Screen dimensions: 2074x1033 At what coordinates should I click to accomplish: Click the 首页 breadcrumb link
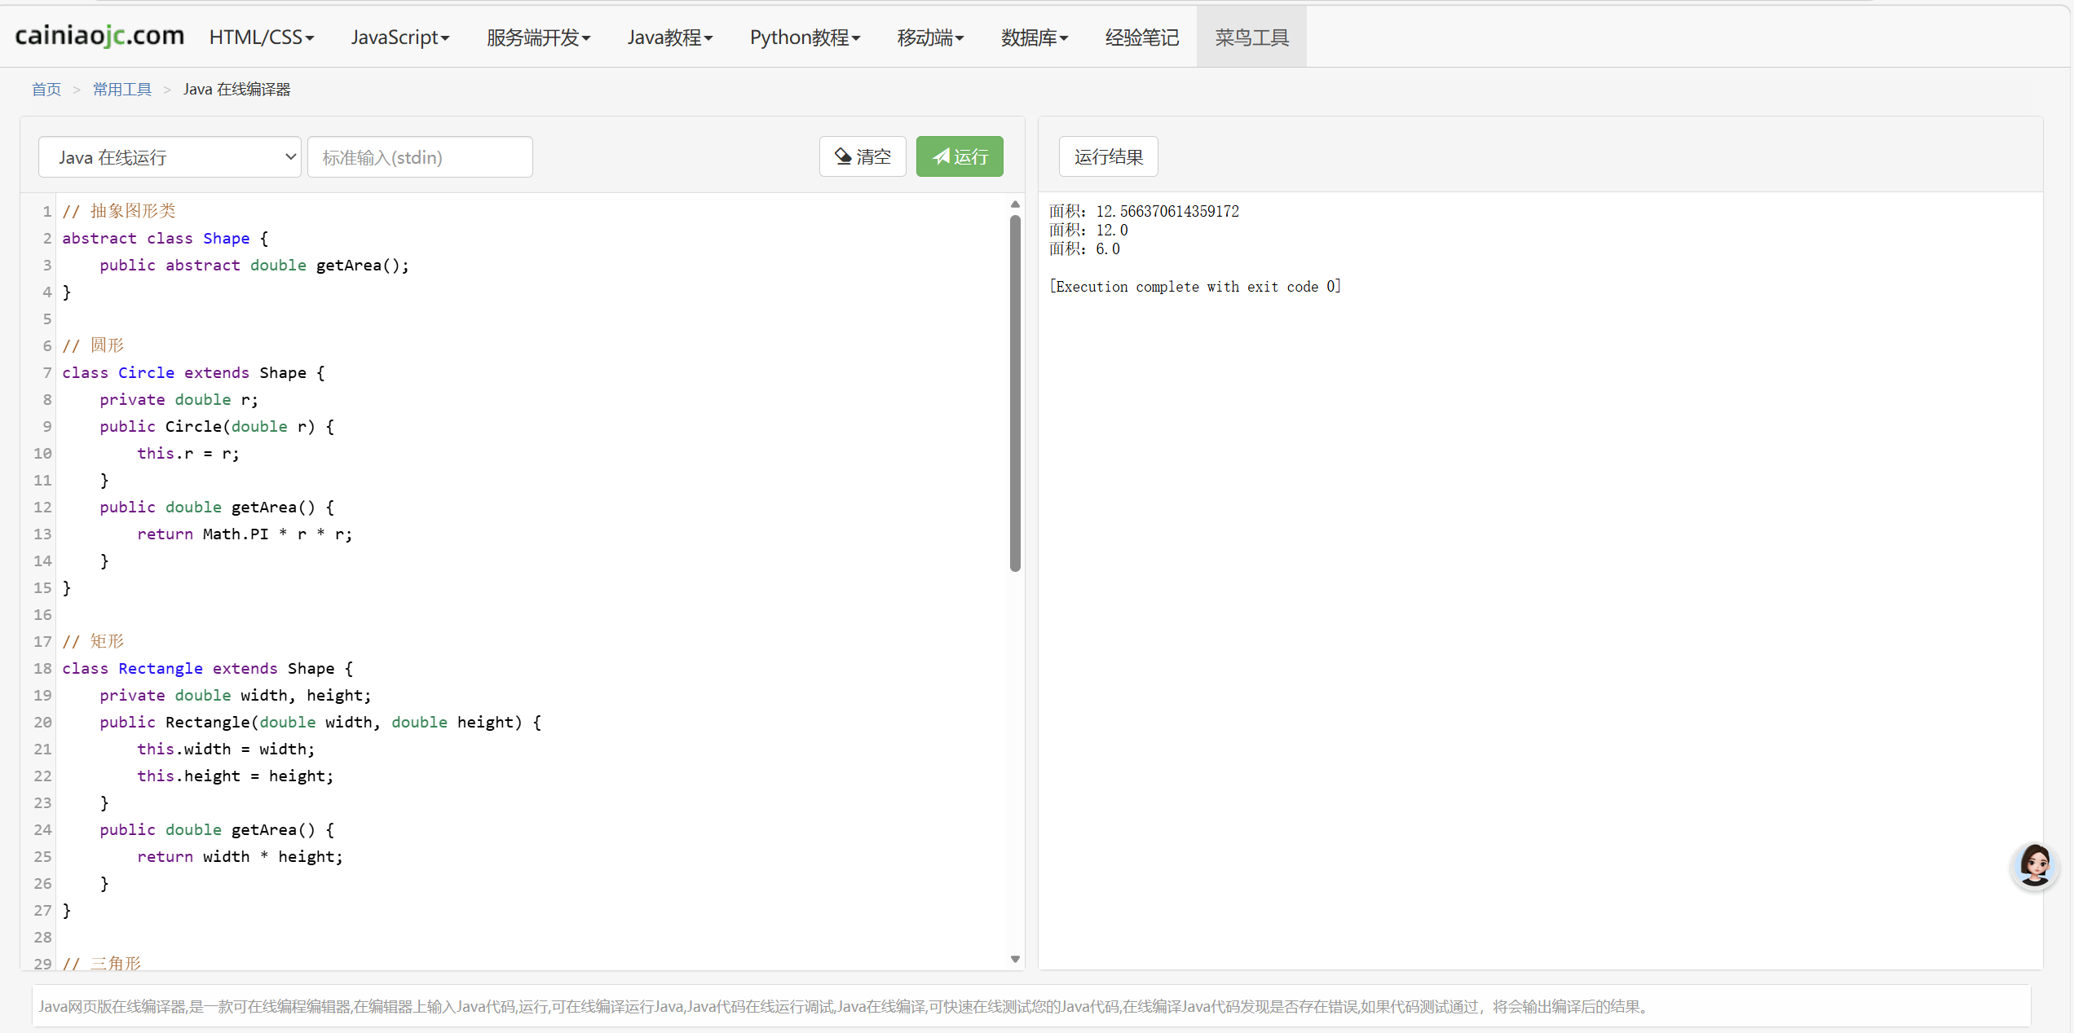click(46, 90)
